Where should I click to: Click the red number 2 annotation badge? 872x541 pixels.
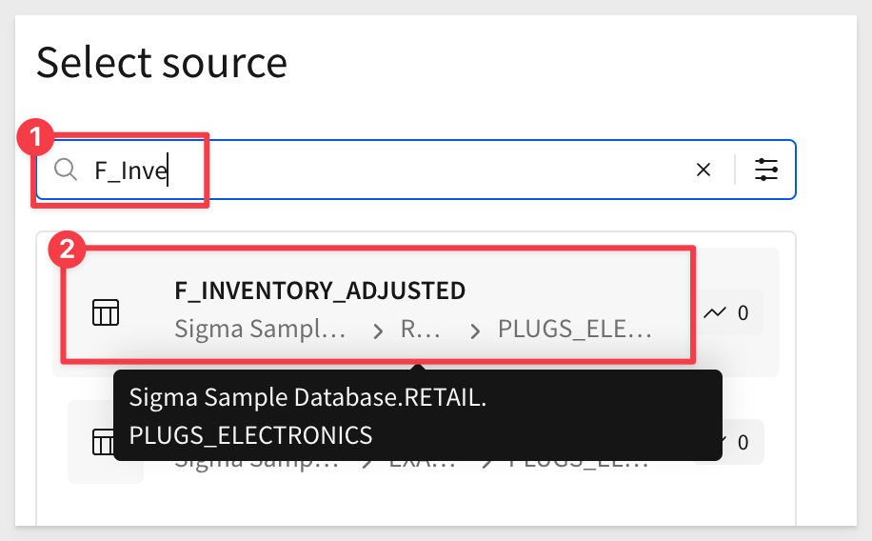point(67,250)
